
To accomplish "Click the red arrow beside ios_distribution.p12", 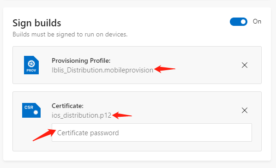I will pos(122,115).
